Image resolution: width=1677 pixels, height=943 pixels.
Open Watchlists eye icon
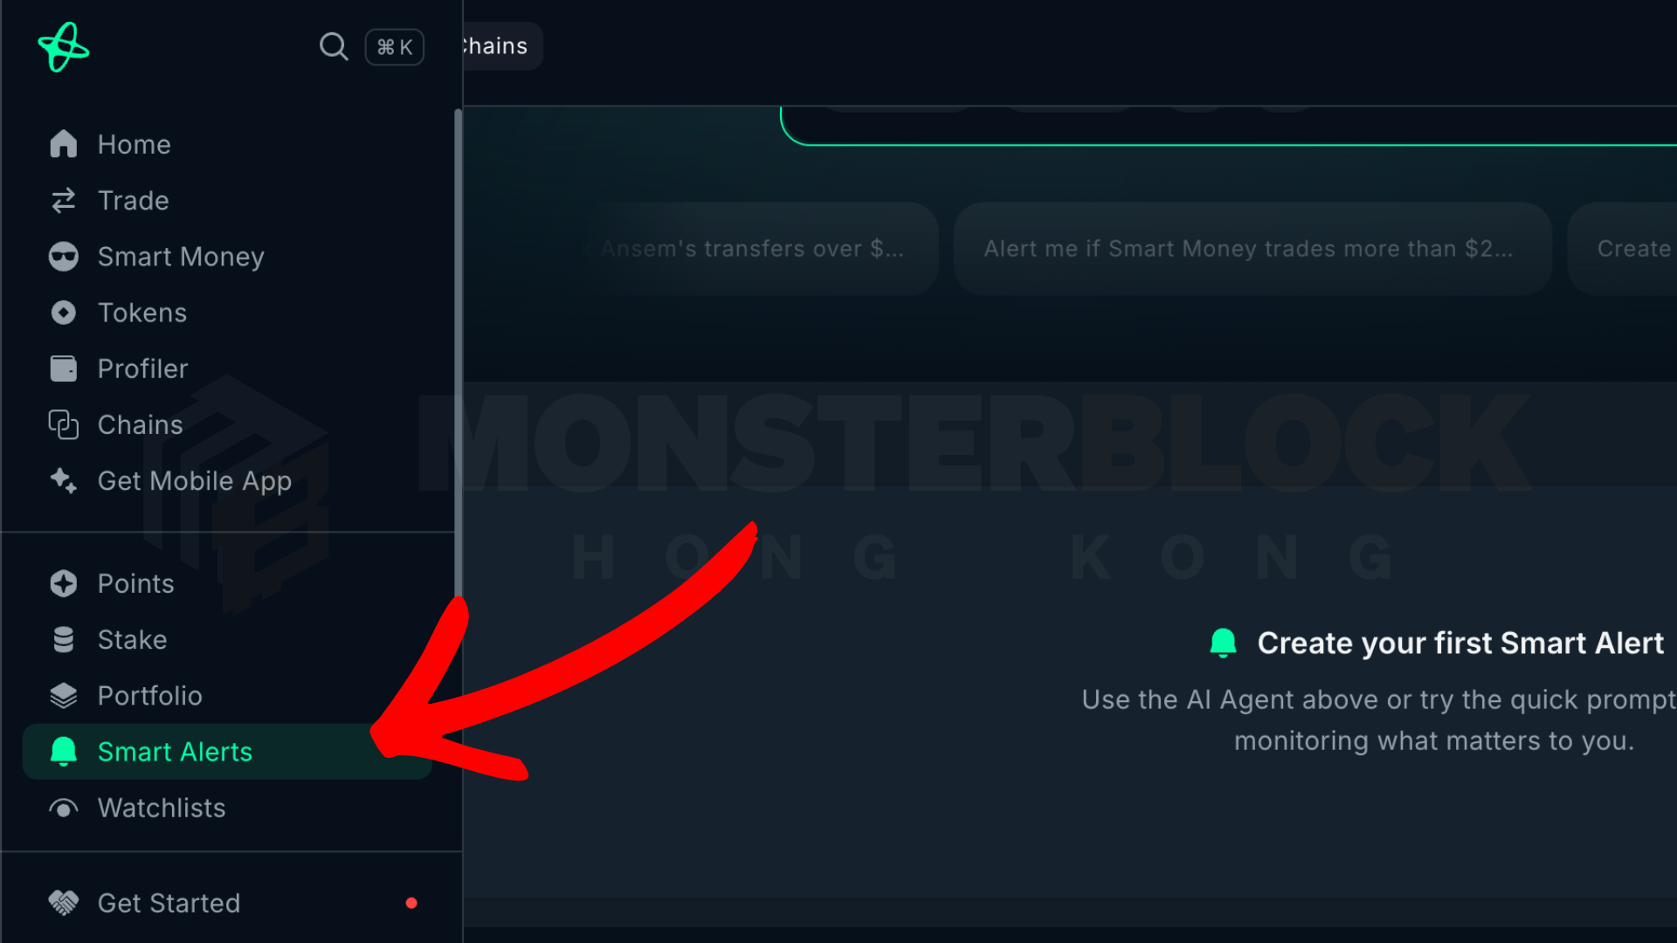click(64, 809)
